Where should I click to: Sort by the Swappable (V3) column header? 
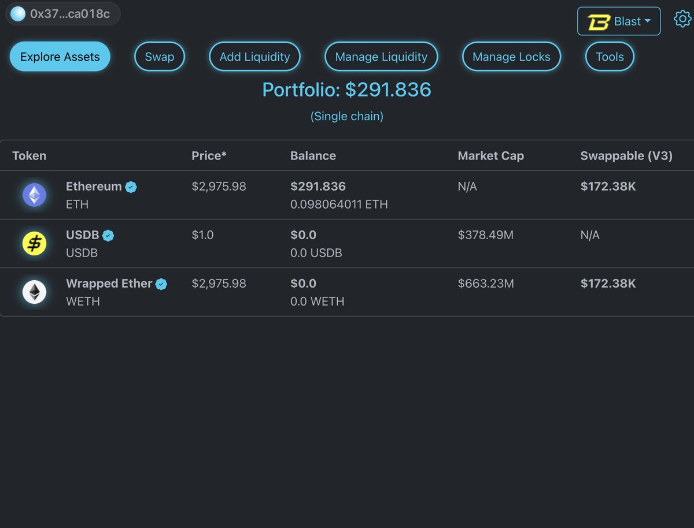pyautogui.click(x=626, y=155)
